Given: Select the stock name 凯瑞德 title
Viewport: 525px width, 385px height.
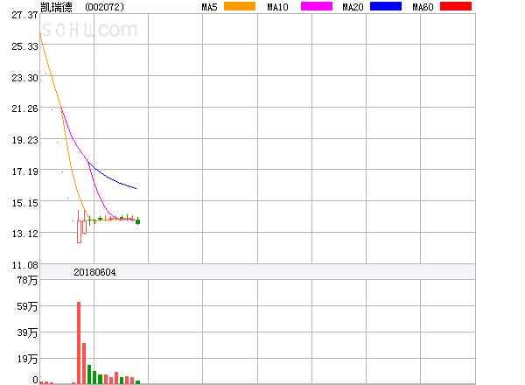Looking at the screenshot, I should [56, 7].
